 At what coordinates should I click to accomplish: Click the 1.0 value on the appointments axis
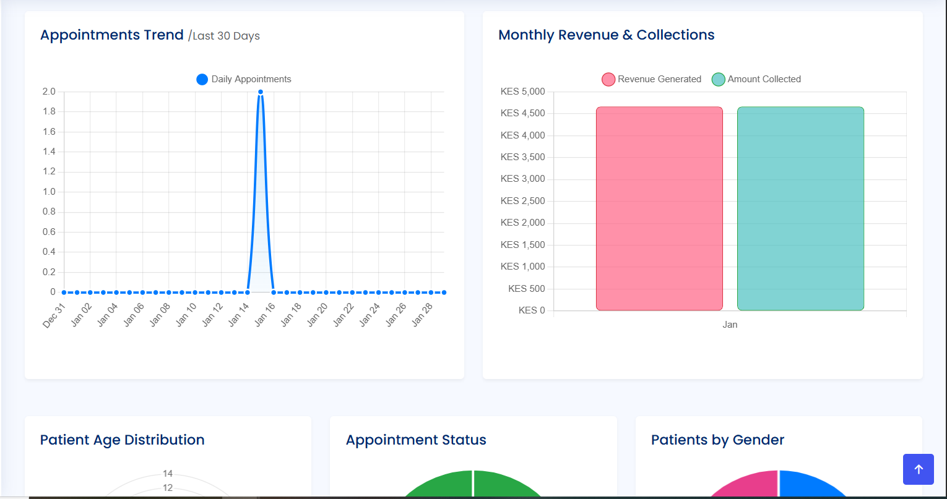49,192
